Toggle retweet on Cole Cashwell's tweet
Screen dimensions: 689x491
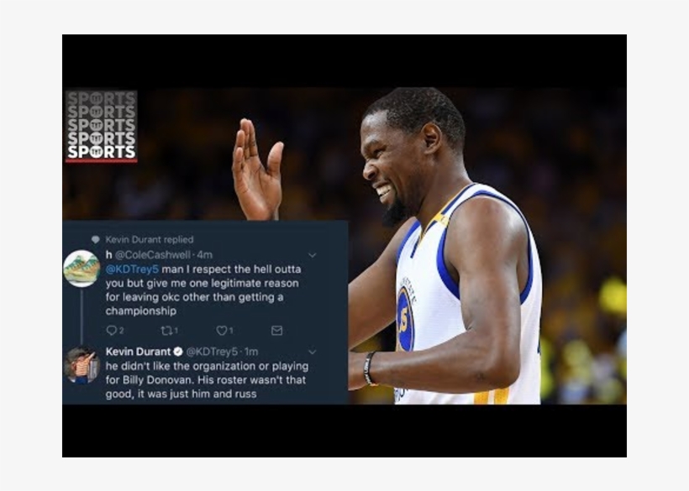167,331
